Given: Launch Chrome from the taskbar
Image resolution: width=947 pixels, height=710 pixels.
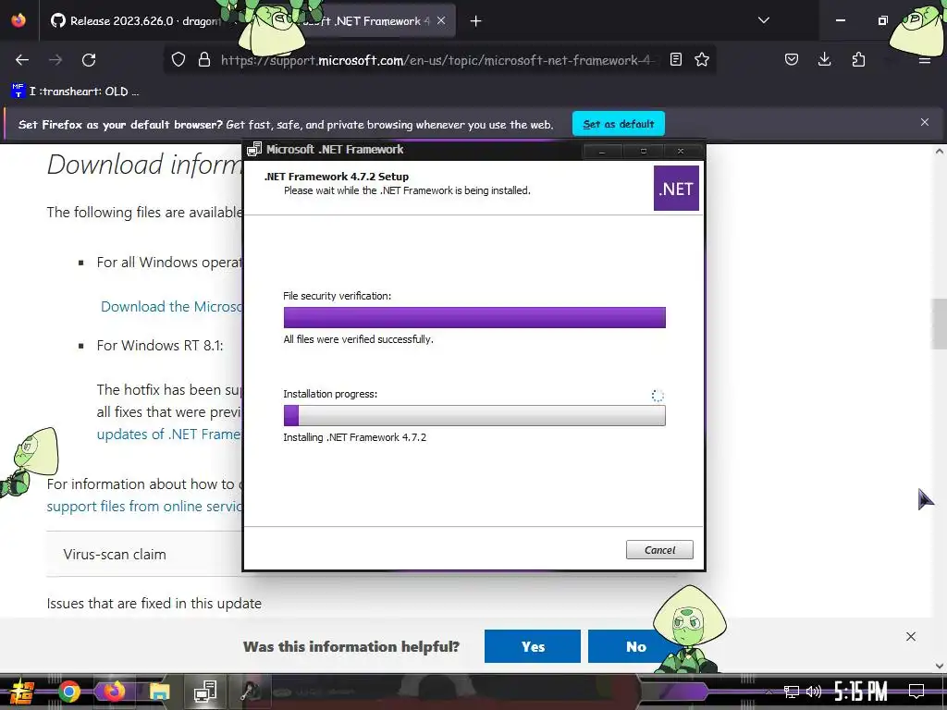Looking at the screenshot, I should tap(68, 692).
